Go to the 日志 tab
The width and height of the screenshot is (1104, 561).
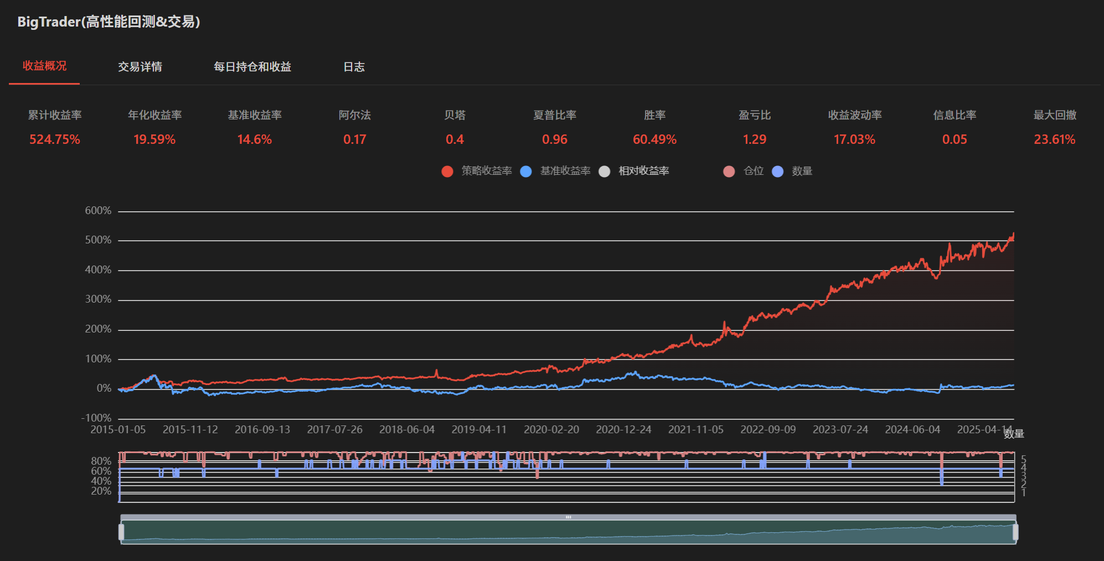[x=354, y=67]
